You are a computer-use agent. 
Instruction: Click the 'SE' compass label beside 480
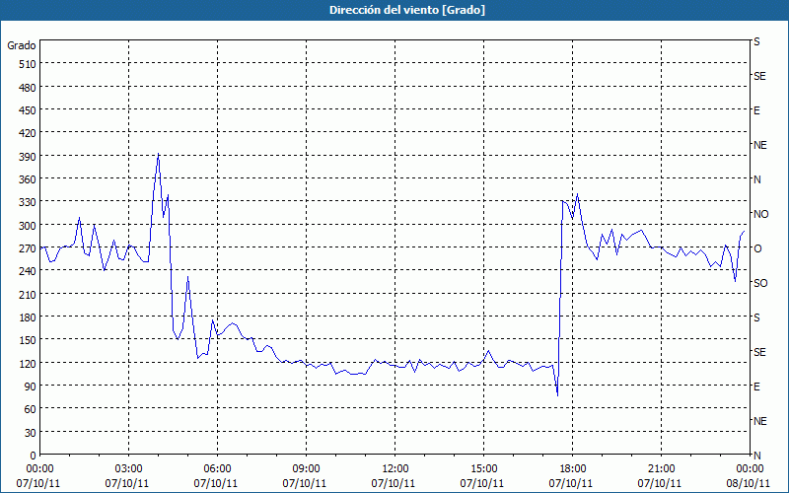tap(759, 77)
